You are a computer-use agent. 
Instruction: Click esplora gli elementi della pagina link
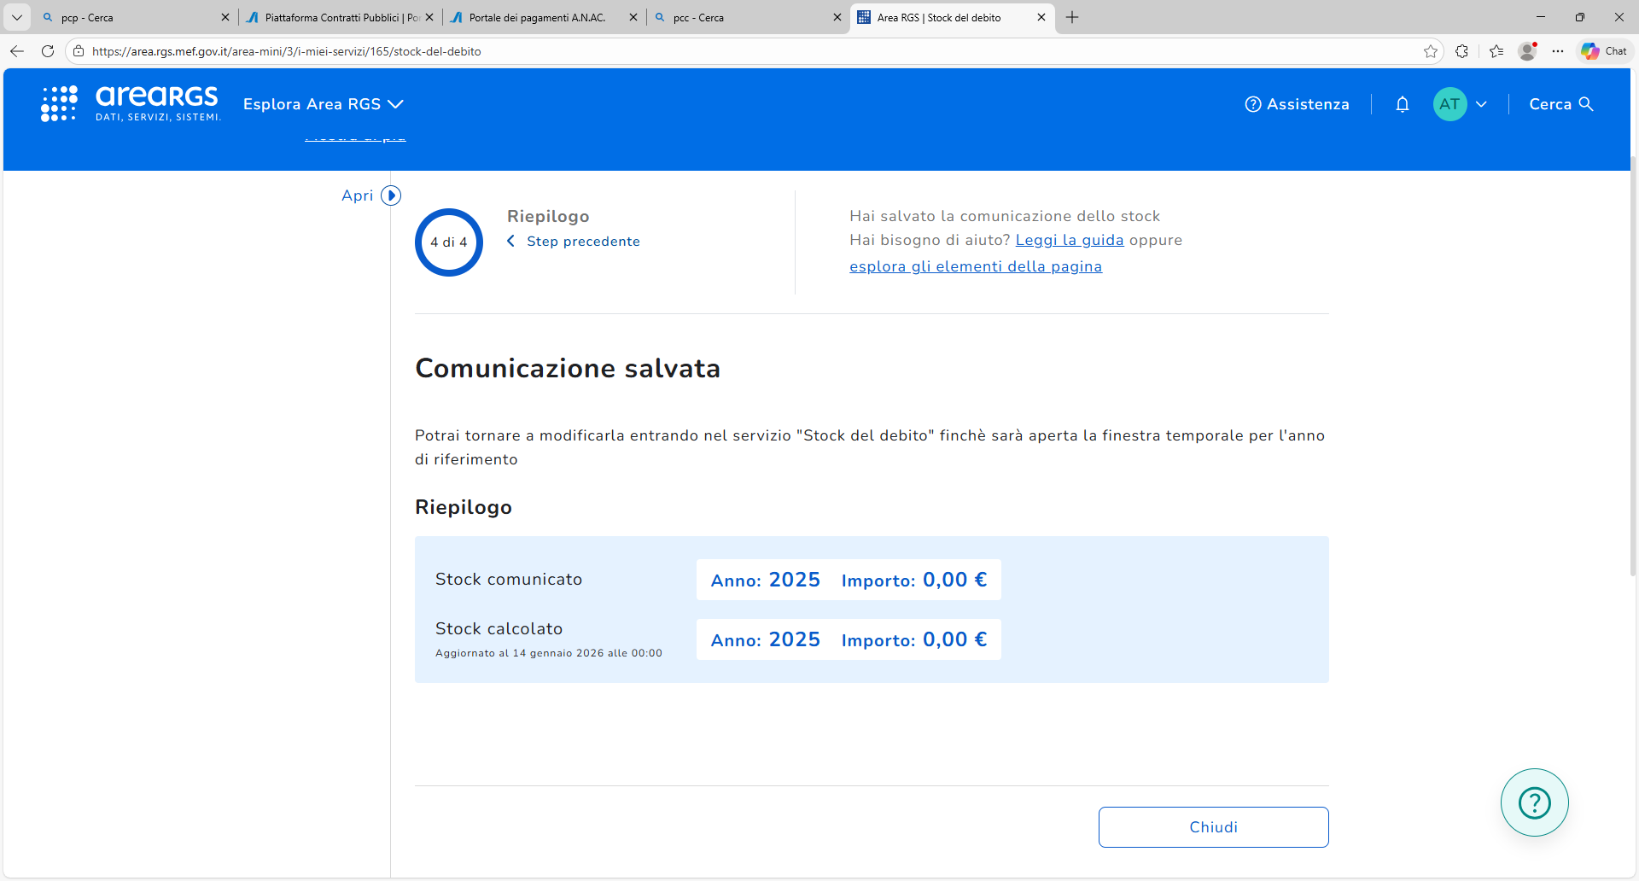tap(975, 266)
